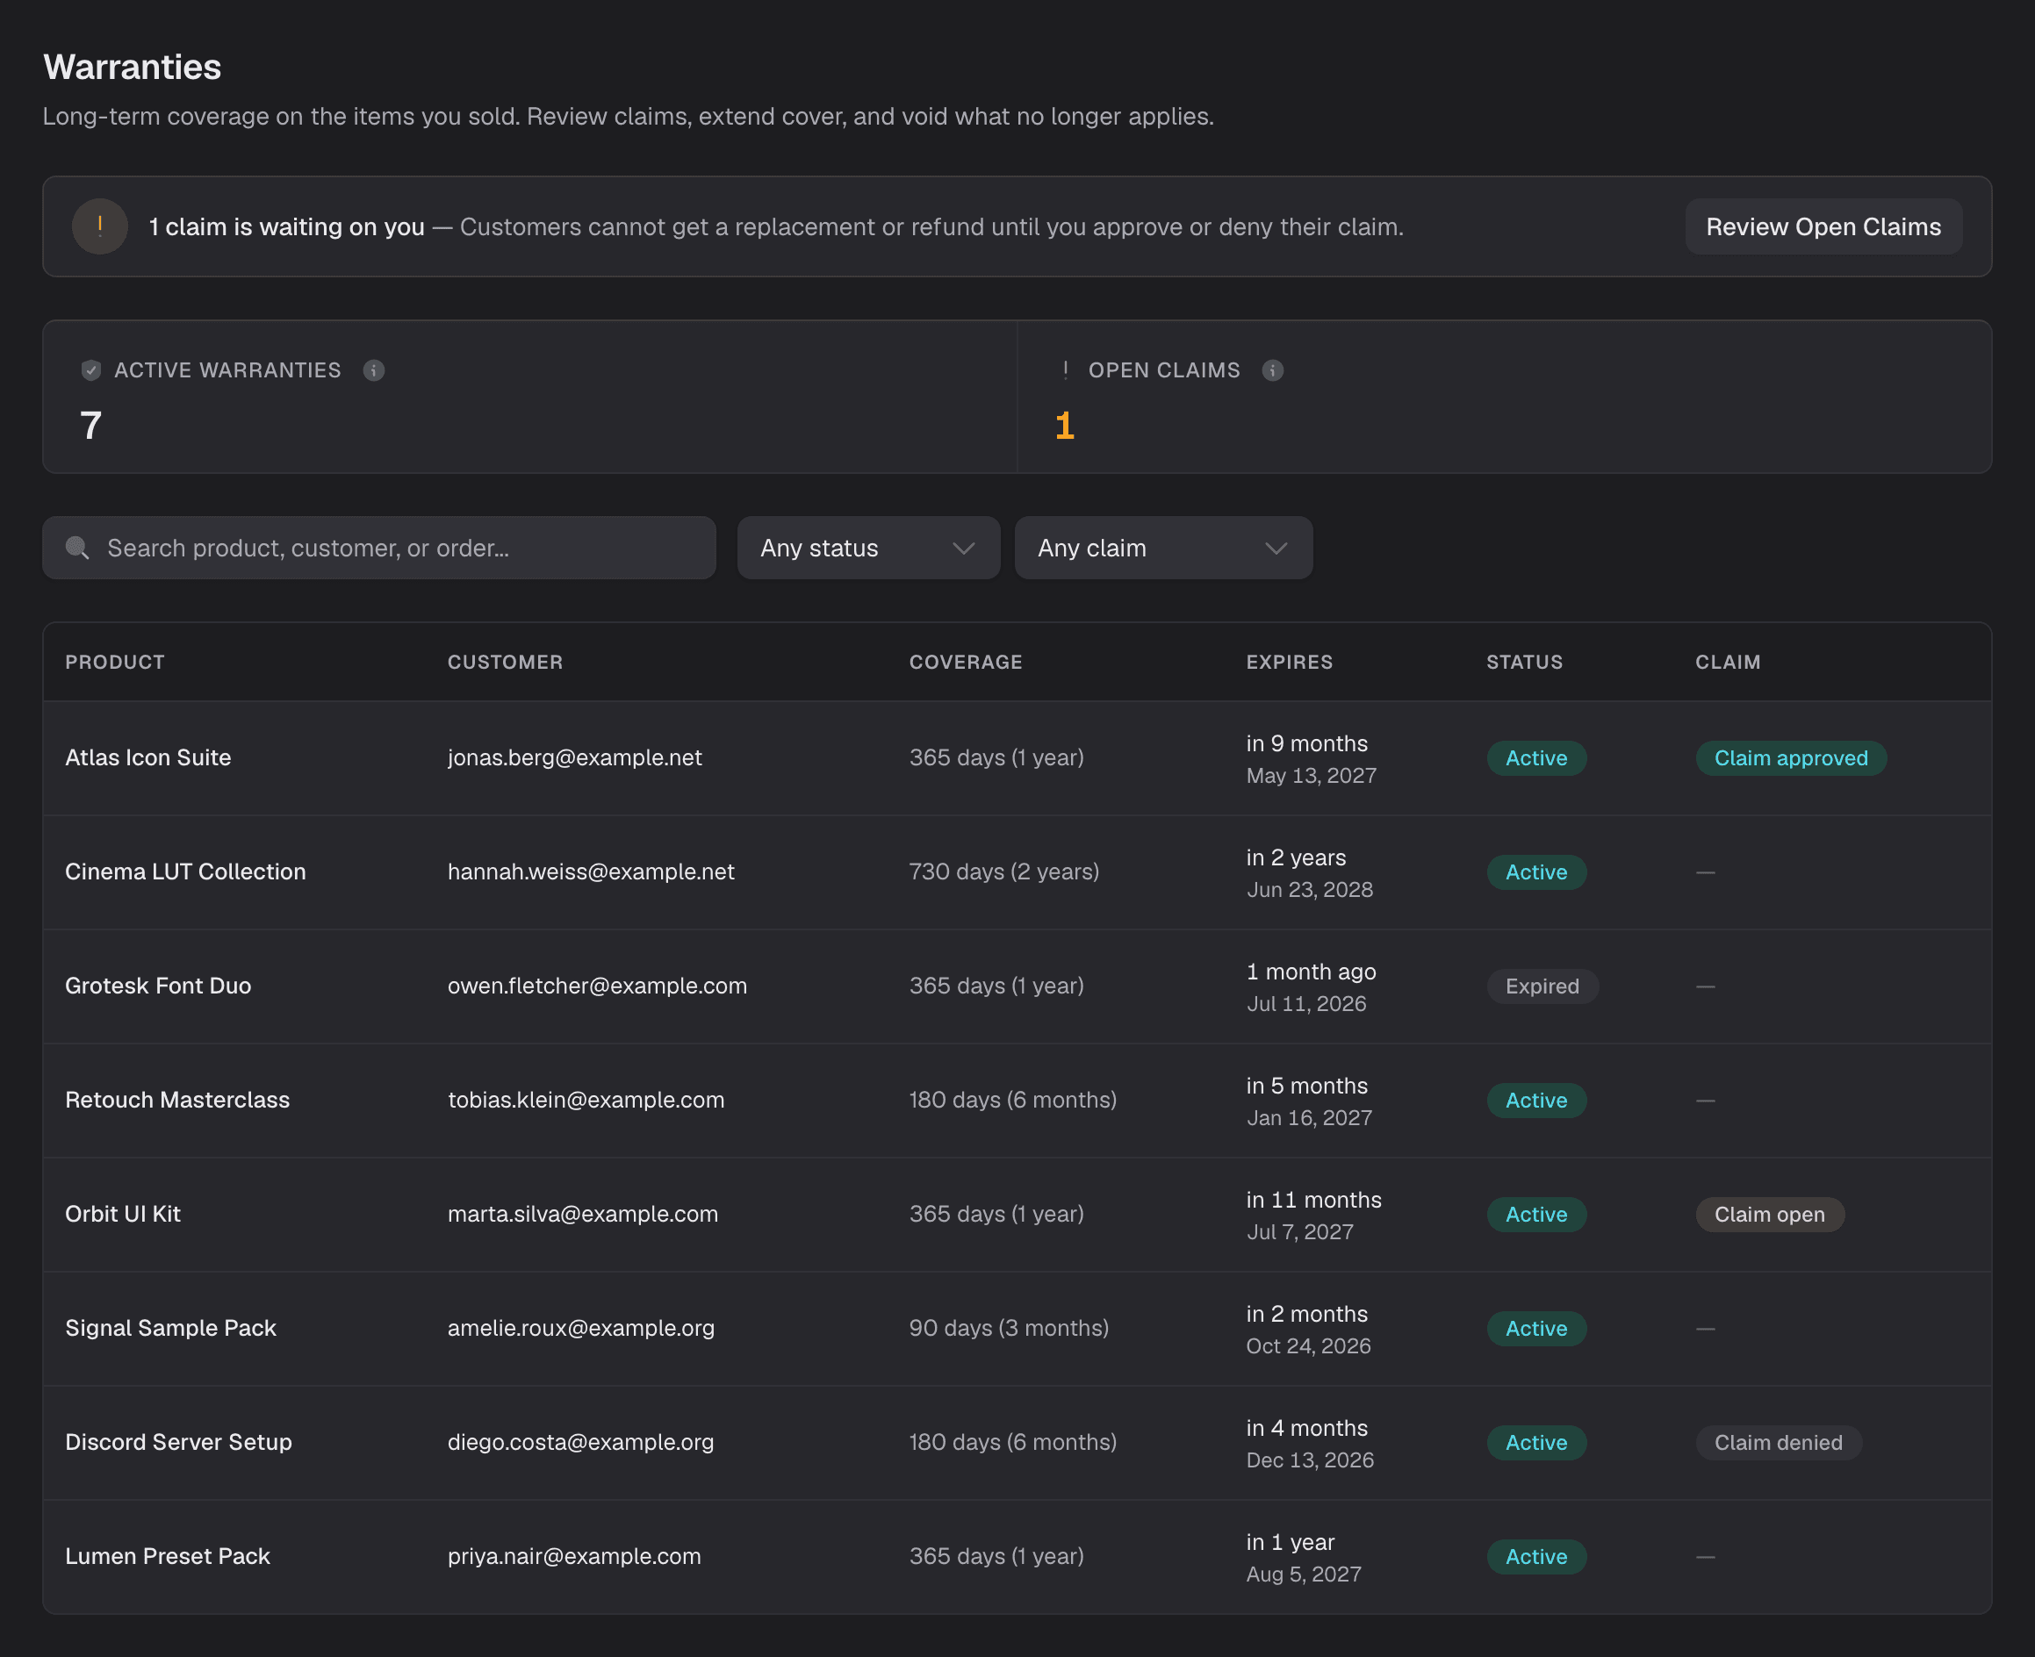Click the 730 days (2 years) coverage cell
The height and width of the screenshot is (1657, 2035).
click(x=1003, y=872)
